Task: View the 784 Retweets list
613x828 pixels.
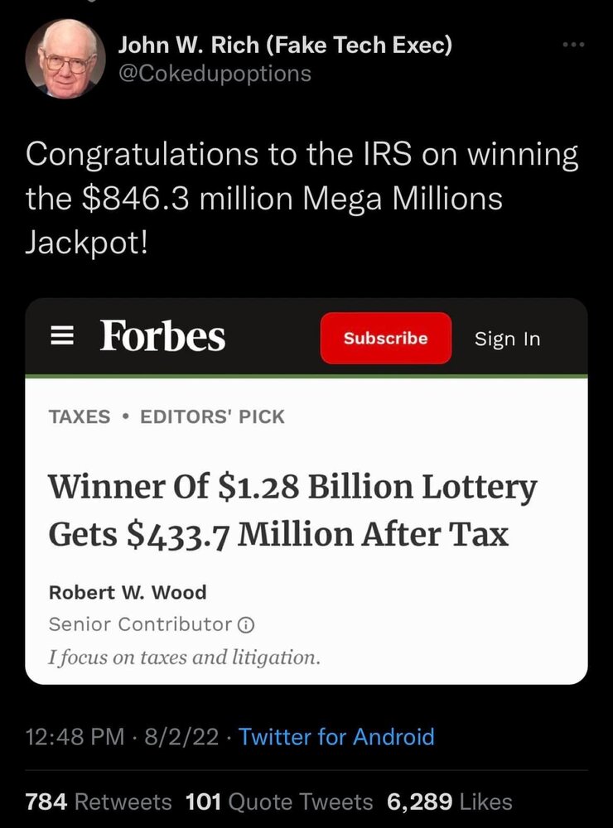Action: 99,802
